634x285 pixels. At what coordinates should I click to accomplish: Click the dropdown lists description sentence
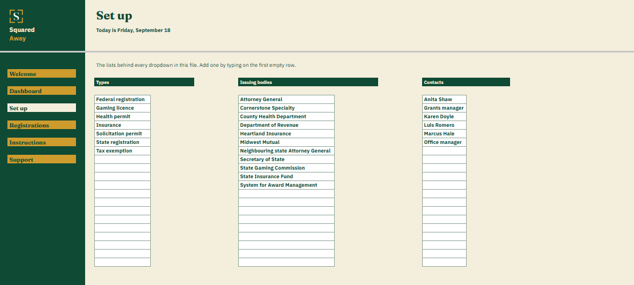click(196, 65)
